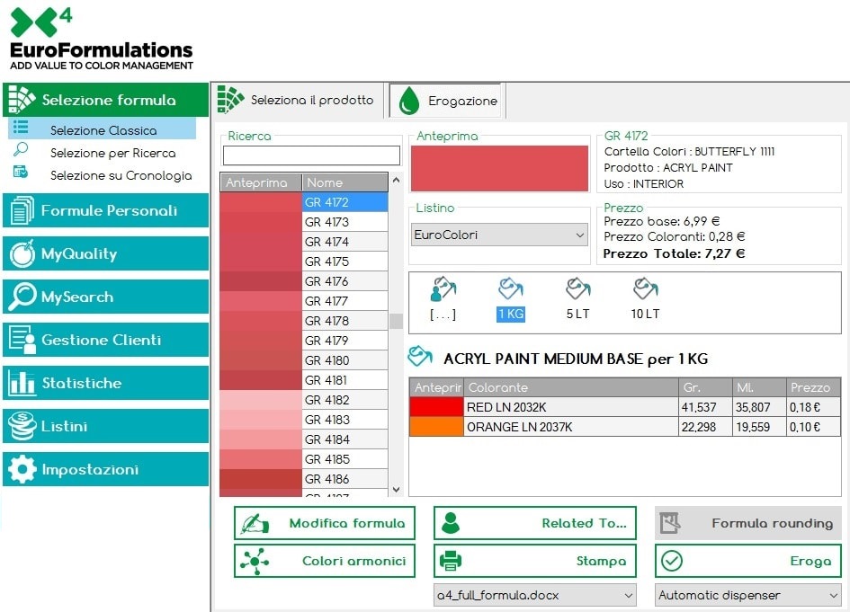Select the GR 4181 row in color list
850x612 pixels.
coord(304,380)
